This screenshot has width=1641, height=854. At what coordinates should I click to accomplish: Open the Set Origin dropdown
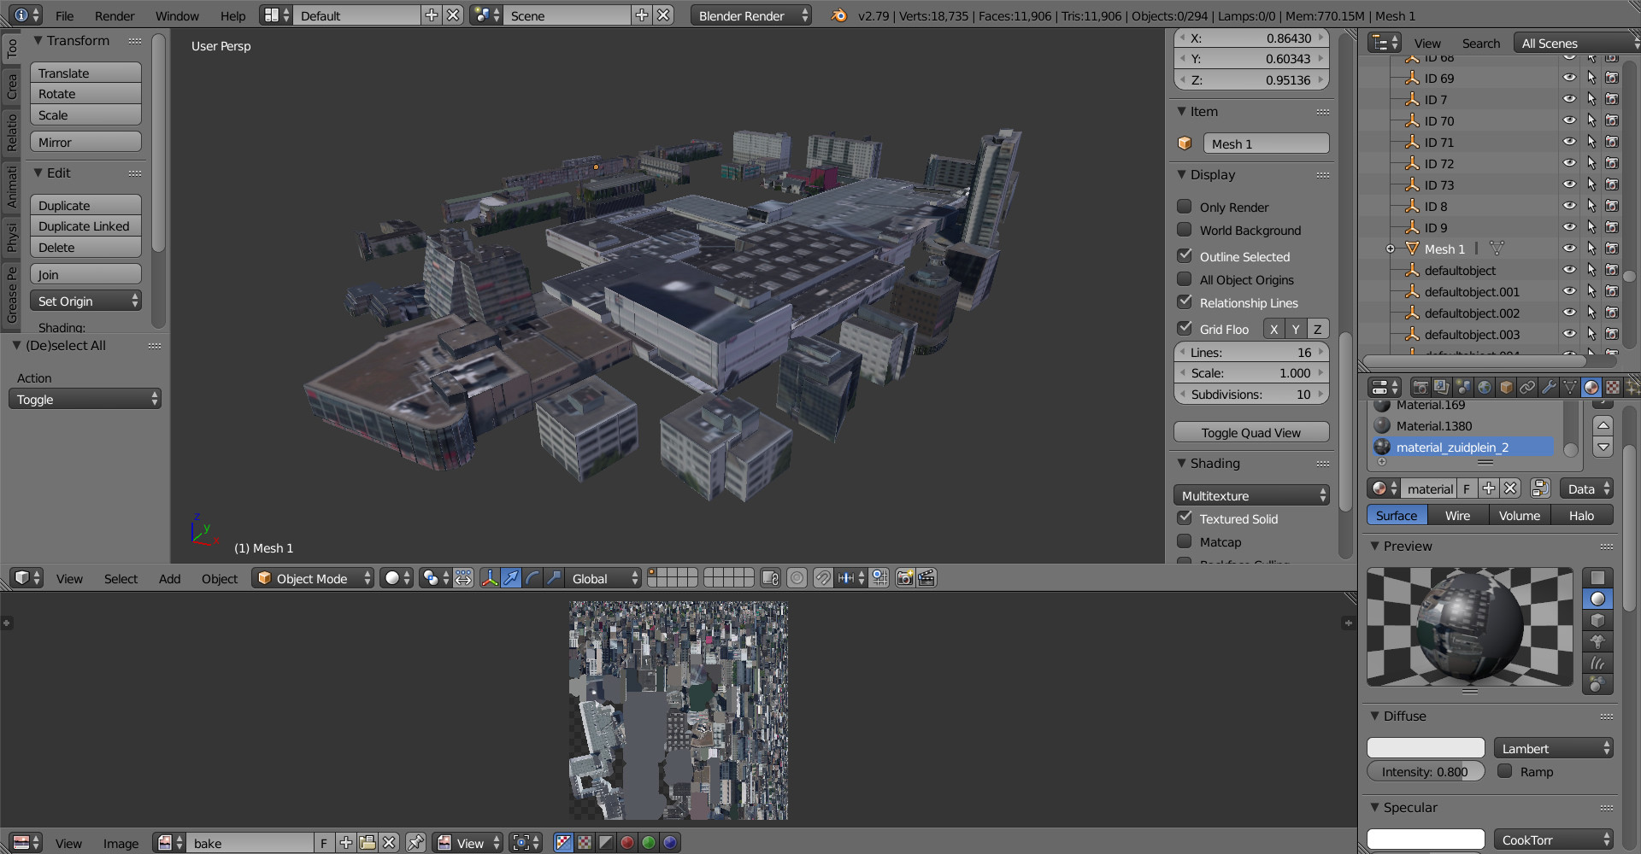click(85, 301)
